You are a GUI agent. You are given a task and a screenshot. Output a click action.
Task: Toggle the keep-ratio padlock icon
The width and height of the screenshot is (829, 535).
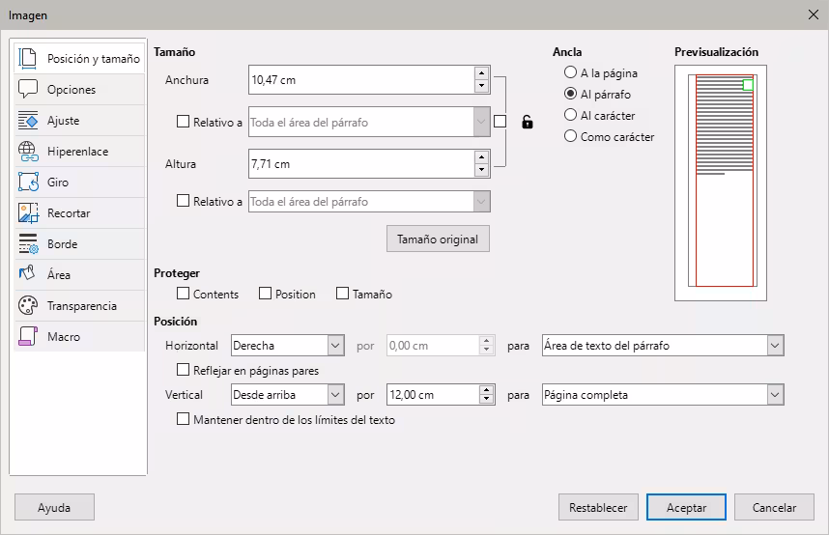coord(527,122)
